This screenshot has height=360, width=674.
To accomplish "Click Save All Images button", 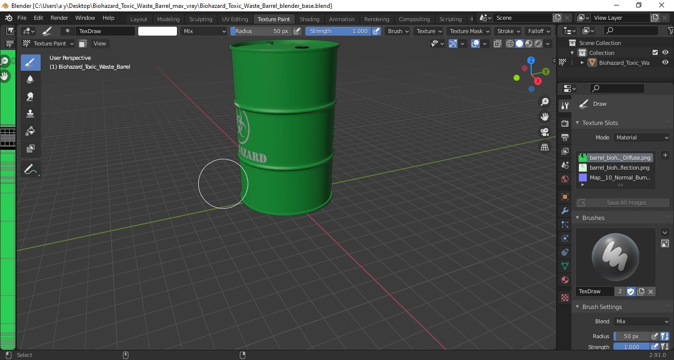I will coord(622,203).
